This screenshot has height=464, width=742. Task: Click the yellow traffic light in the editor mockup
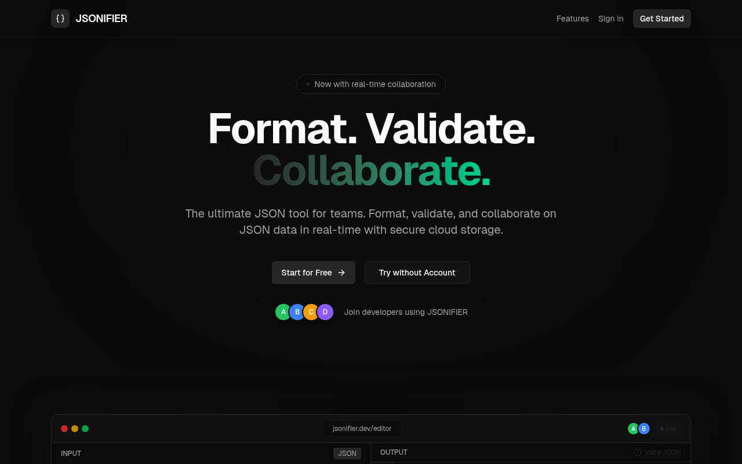click(75, 428)
